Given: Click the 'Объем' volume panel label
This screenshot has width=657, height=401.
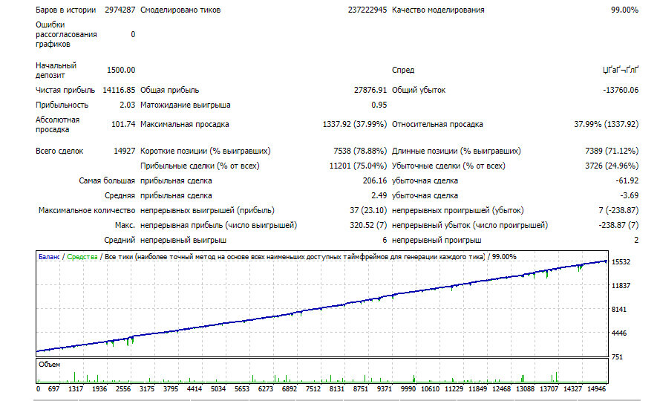Looking at the screenshot, I should tap(50, 364).
